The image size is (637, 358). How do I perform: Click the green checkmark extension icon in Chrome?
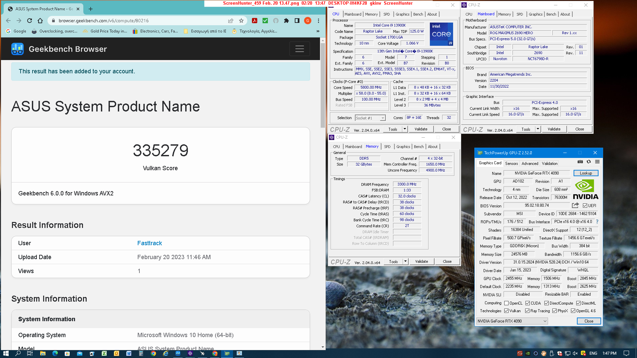tap(265, 21)
